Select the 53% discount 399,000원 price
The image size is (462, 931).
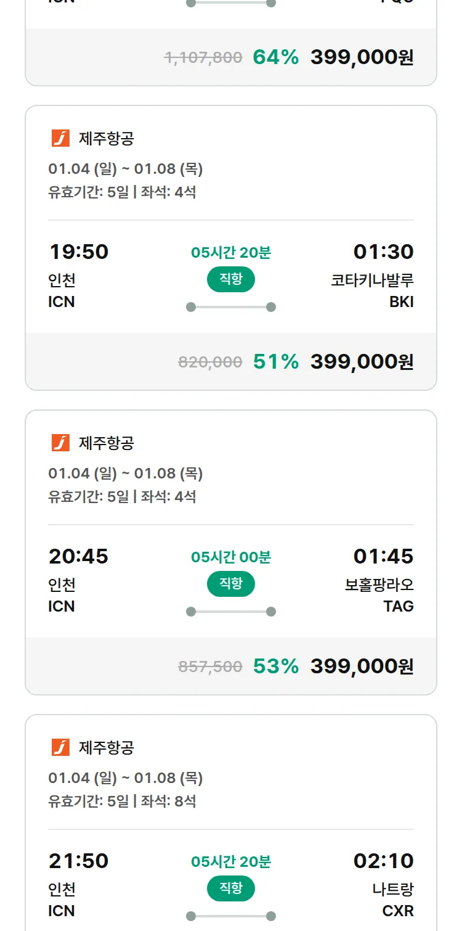point(362,666)
